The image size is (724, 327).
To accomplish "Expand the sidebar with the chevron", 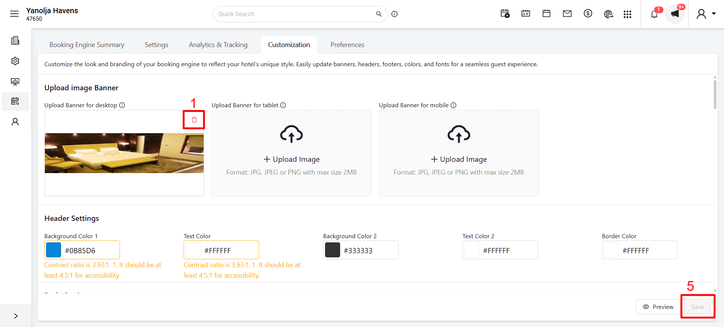I will click(x=16, y=316).
